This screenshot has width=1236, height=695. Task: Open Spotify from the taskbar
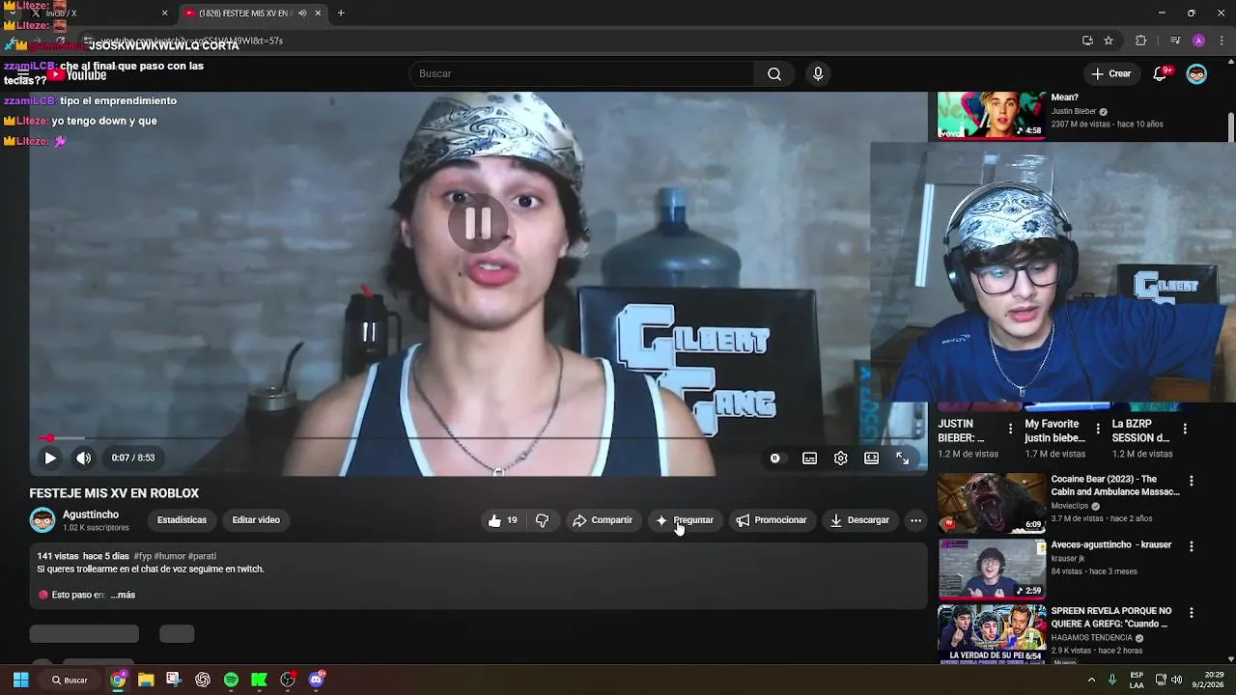click(231, 680)
